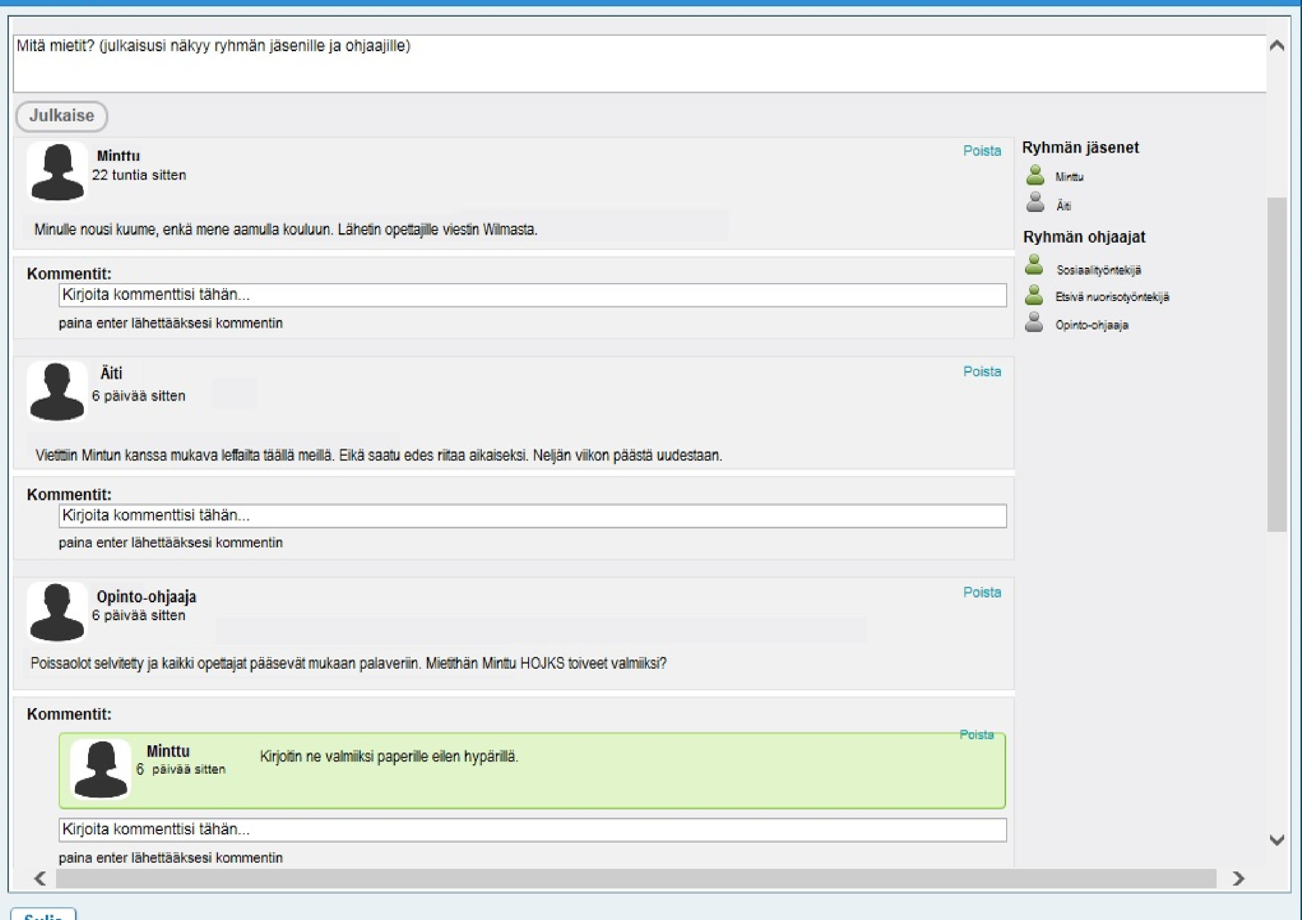1302x920 pixels.
Task: Click green Minttu member icon in sidebar
Action: [x=1035, y=175]
